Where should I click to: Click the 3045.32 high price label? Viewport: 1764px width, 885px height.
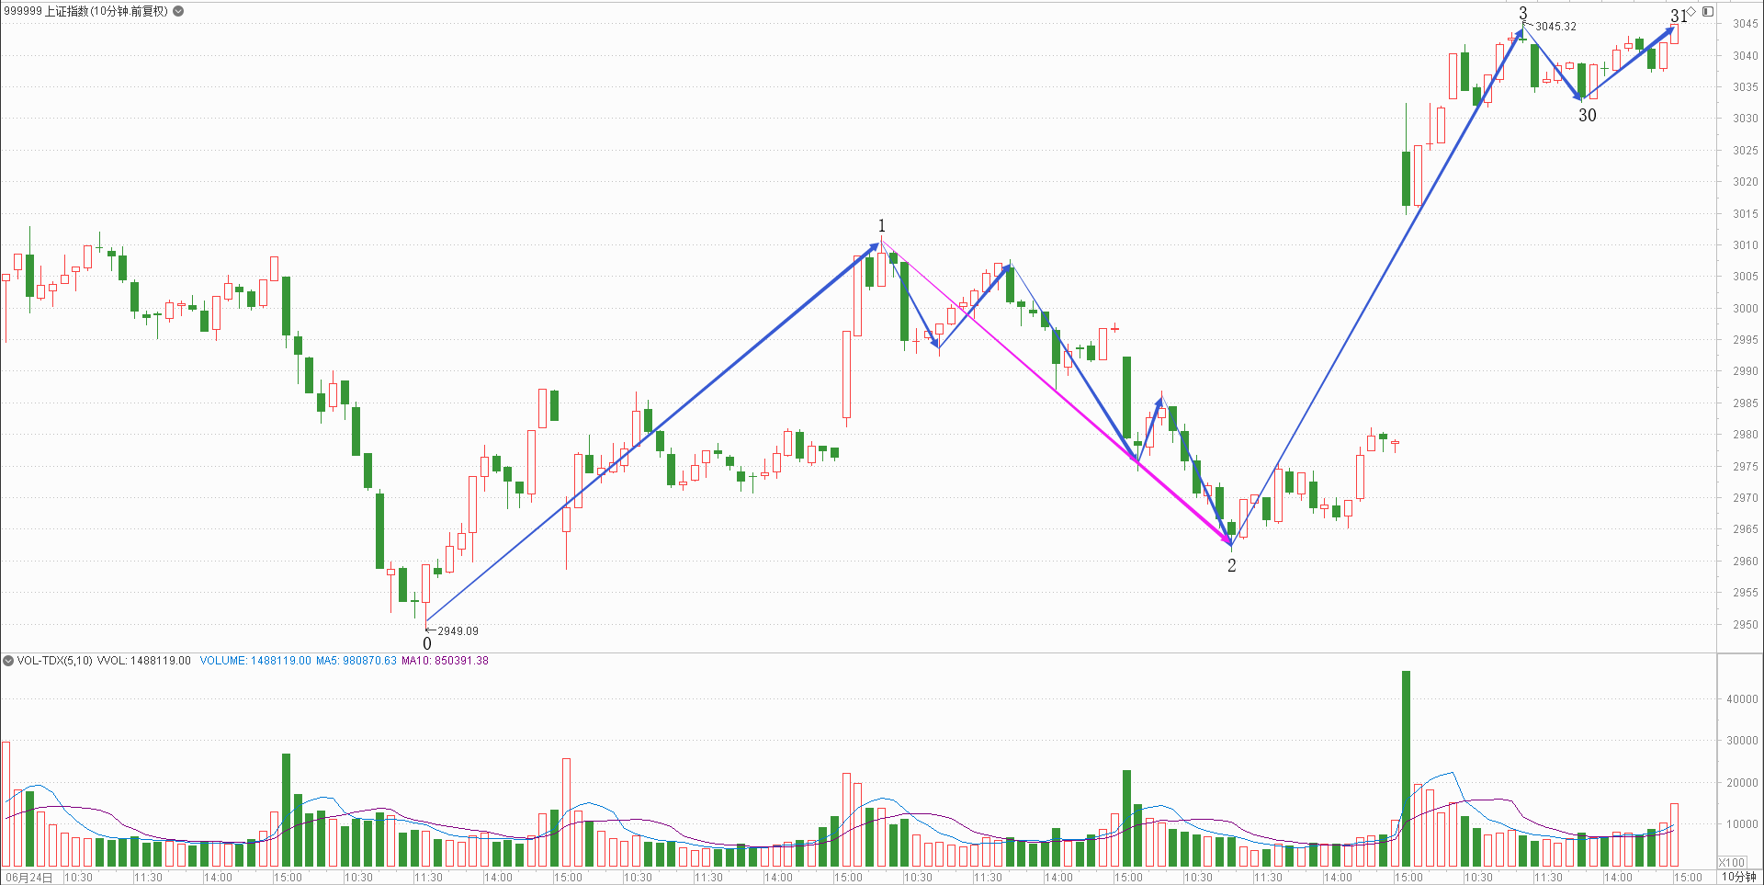pyautogui.click(x=1555, y=27)
